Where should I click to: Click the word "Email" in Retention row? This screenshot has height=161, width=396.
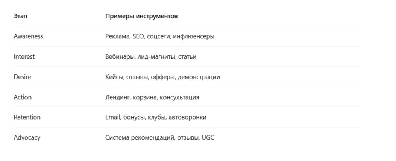click(113, 117)
